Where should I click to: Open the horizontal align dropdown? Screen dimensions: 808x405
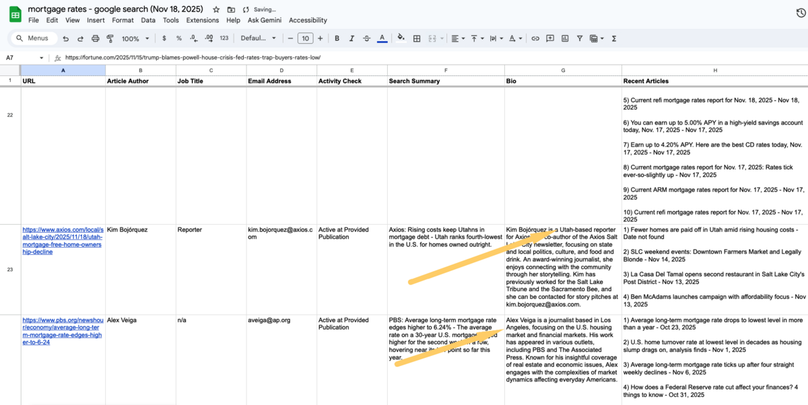[458, 38]
